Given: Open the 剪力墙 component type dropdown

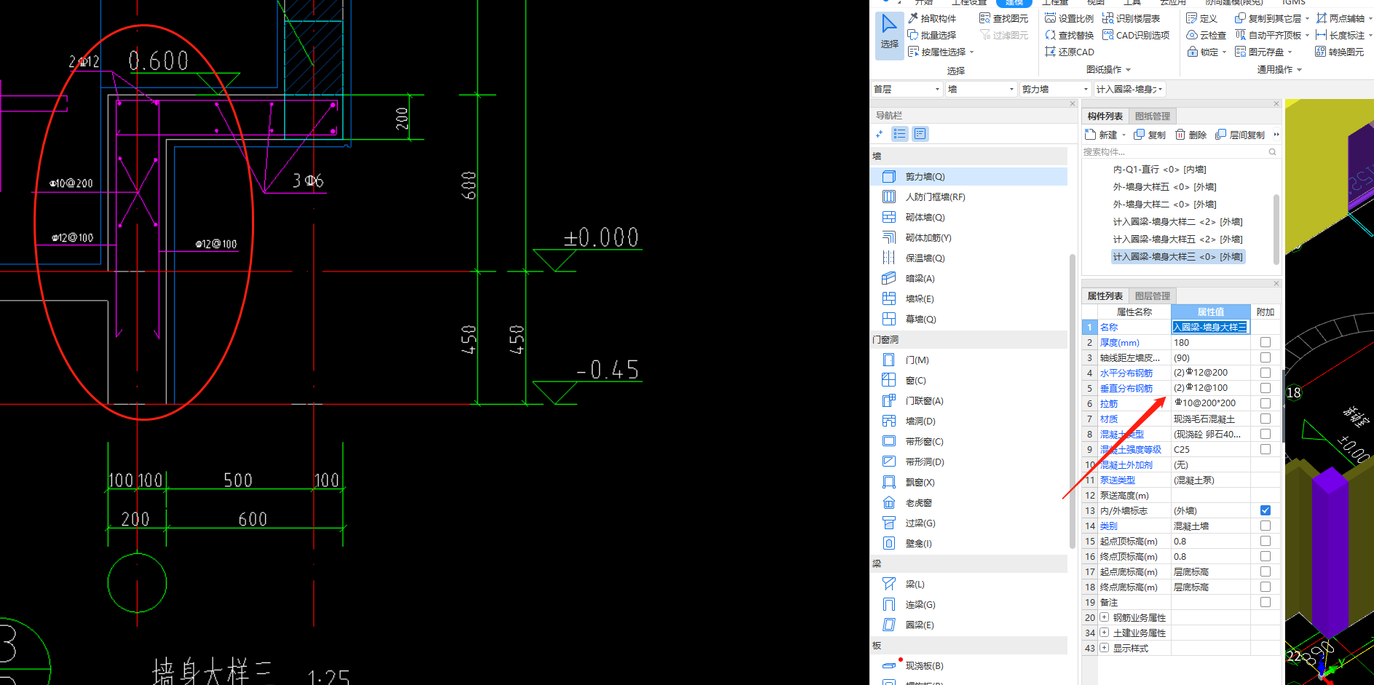Looking at the screenshot, I should coord(1055,89).
